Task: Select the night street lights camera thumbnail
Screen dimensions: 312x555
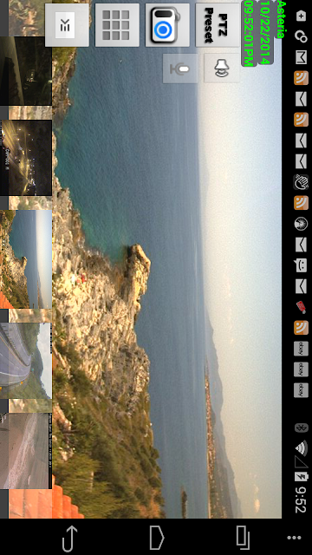Action: click(26, 158)
